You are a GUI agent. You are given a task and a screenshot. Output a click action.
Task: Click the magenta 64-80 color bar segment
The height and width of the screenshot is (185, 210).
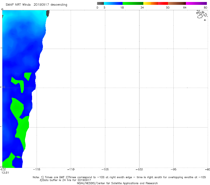coord(196,3)
